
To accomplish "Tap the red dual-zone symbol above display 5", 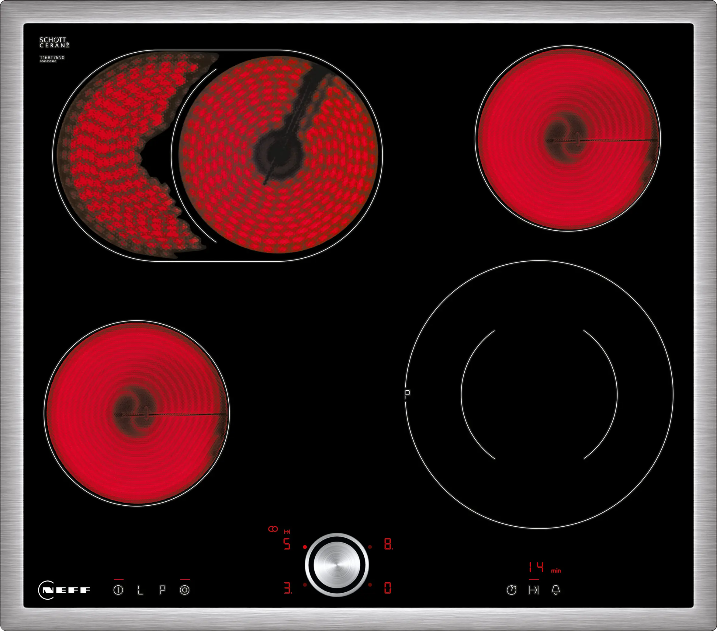I will tap(273, 529).
